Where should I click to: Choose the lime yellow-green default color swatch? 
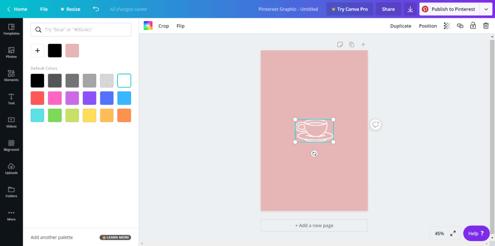point(72,115)
